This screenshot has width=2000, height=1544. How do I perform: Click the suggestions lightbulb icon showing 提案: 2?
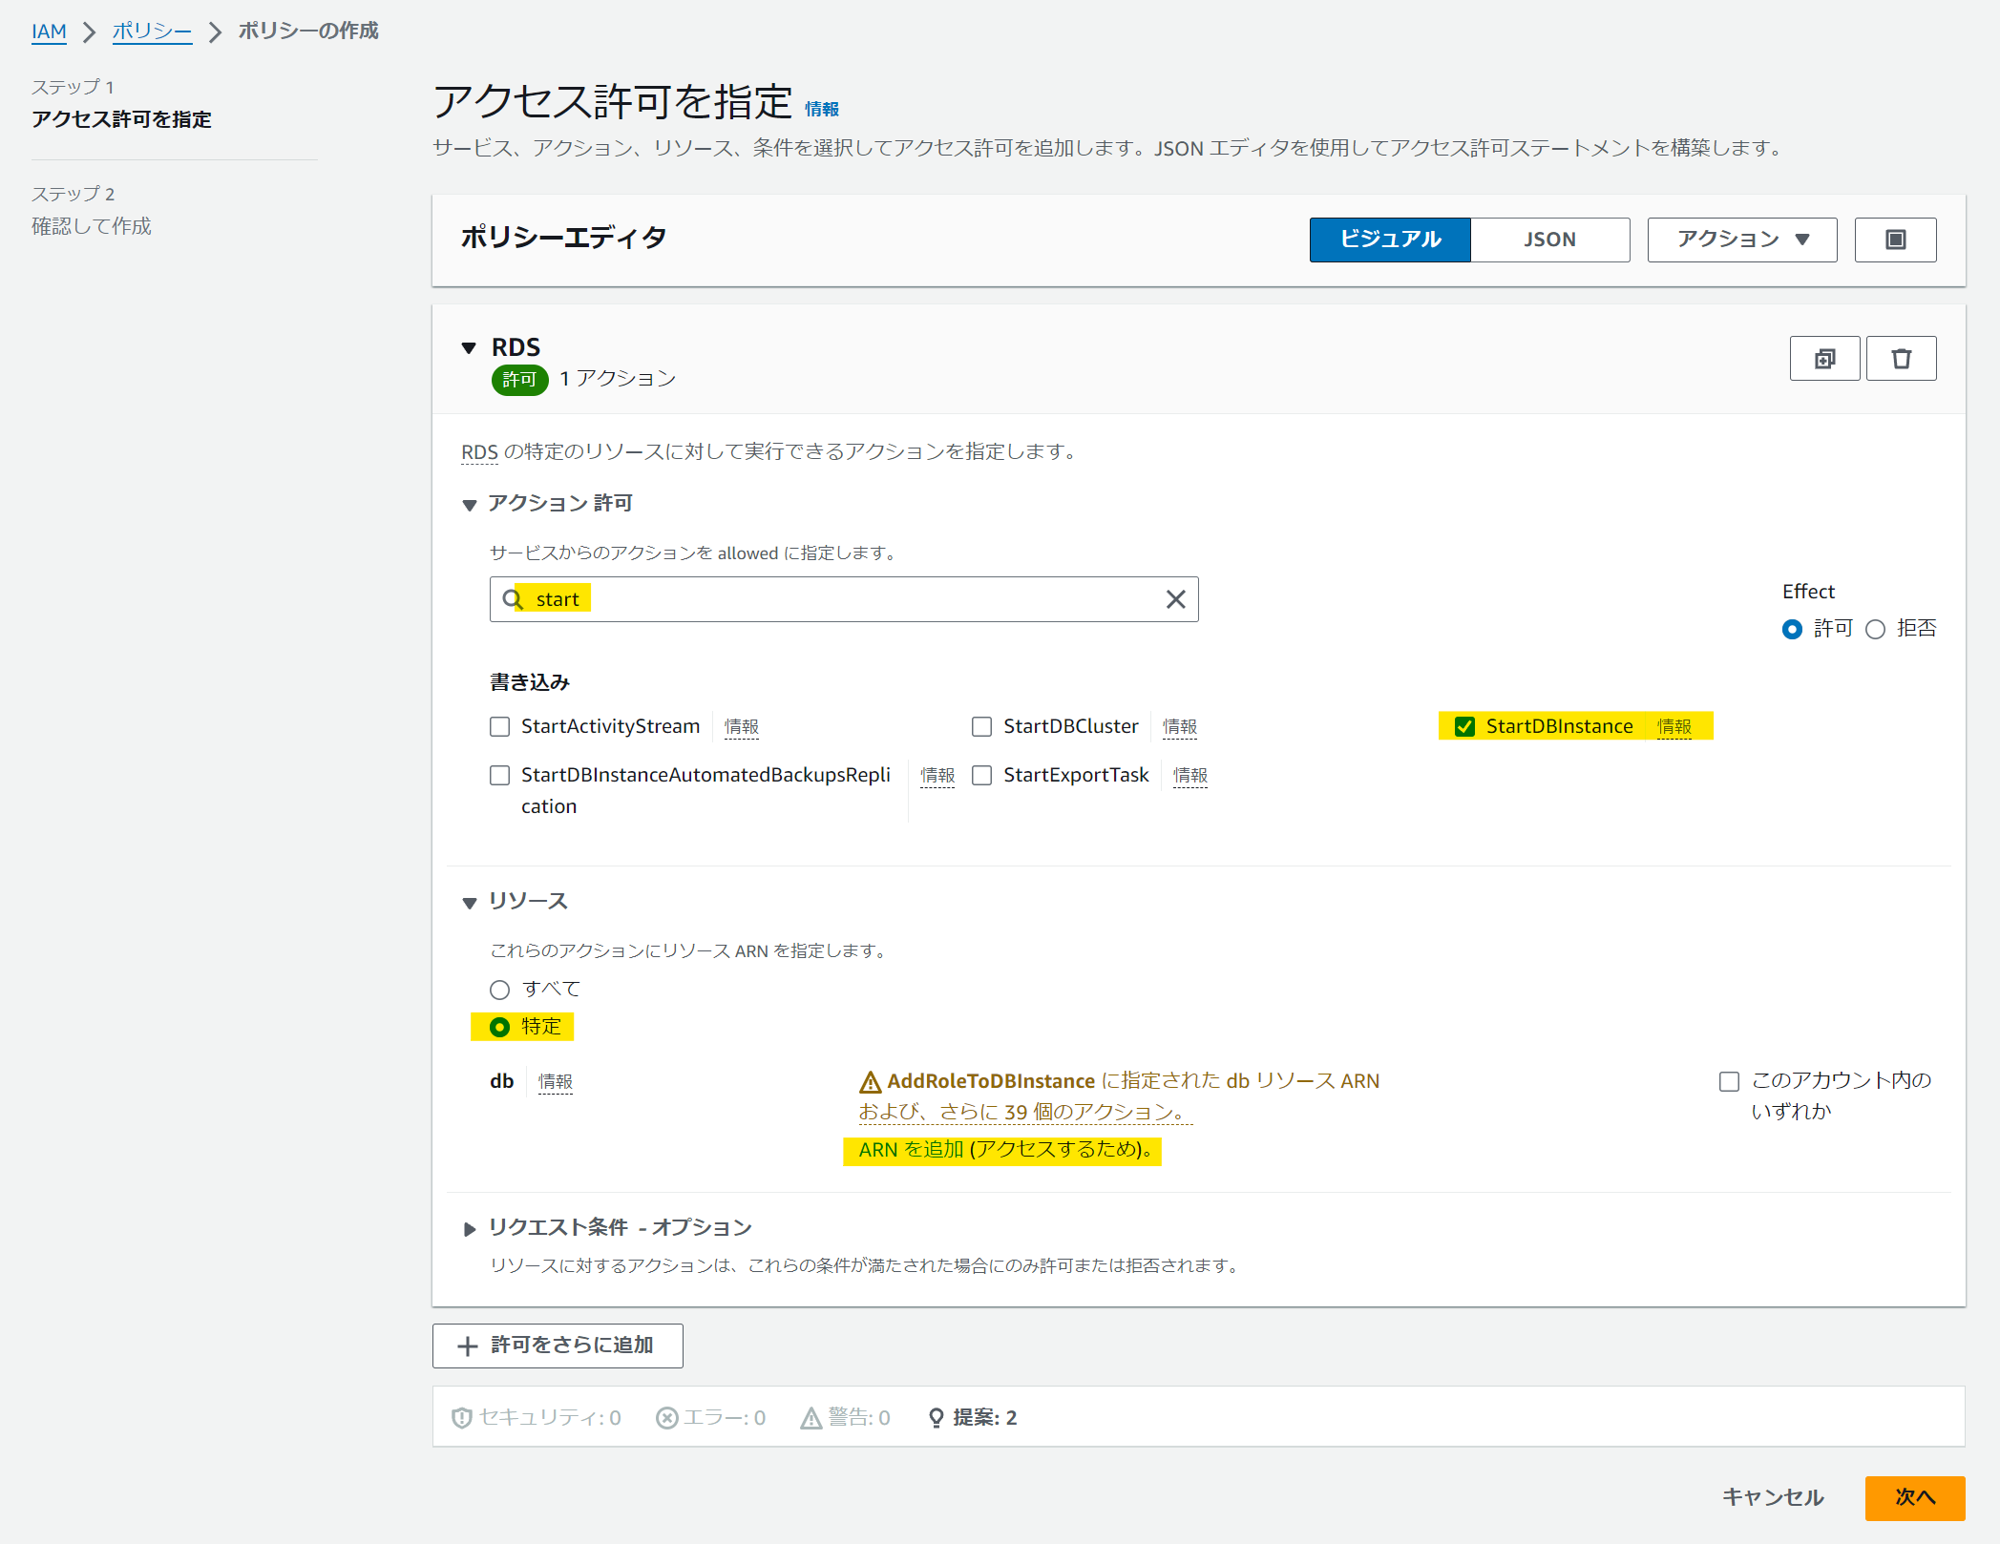coord(937,1417)
